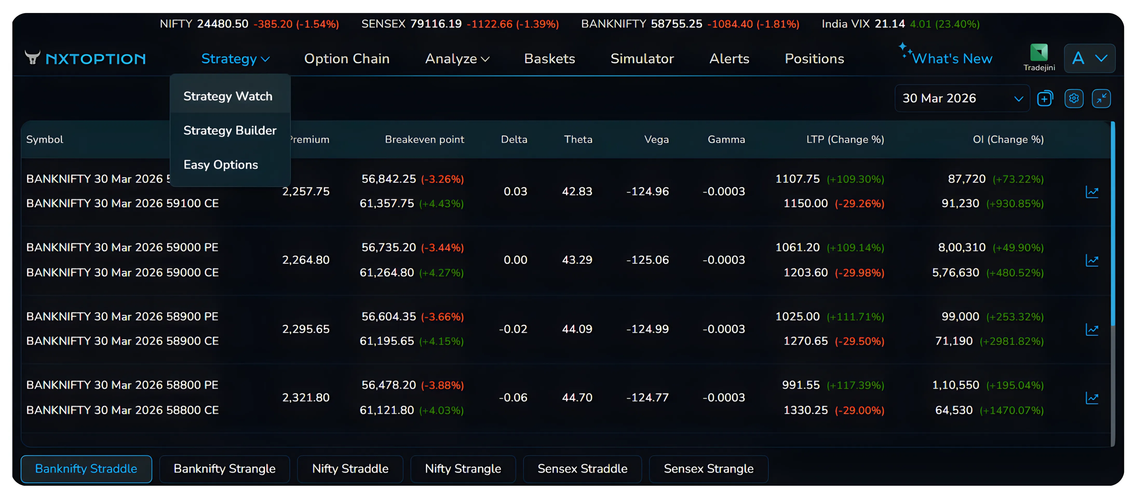Select Strategy Watch from the Strategy menu
This screenshot has height=493, width=1133.
pyautogui.click(x=227, y=96)
